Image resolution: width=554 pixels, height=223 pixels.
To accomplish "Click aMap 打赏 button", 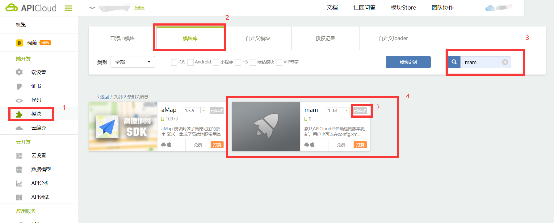I will click(x=217, y=145).
